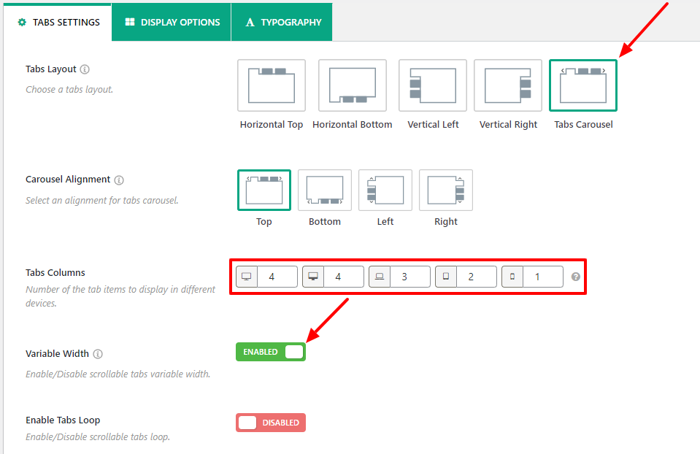Pick the Vertical Right layout option
The height and width of the screenshot is (454, 700).
click(x=508, y=85)
